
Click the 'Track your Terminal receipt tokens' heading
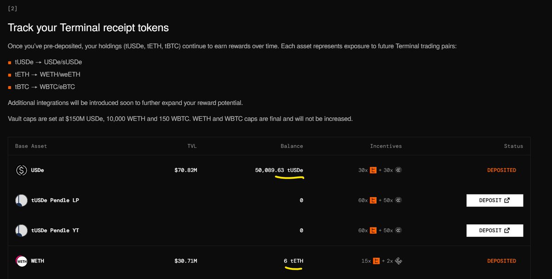tap(88, 28)
